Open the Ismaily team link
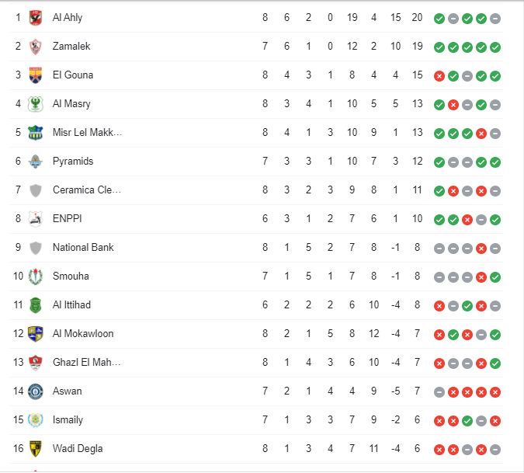Viewport: 524px width, 473px height. click(x=68, y=420)
